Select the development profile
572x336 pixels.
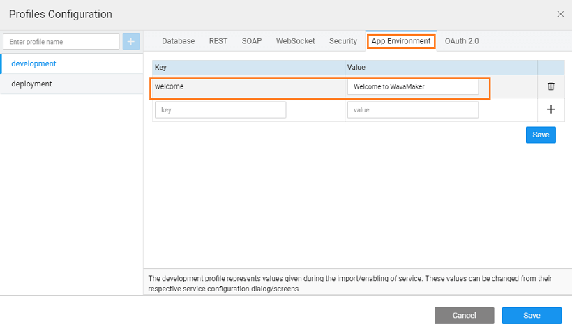pos(33,63)
